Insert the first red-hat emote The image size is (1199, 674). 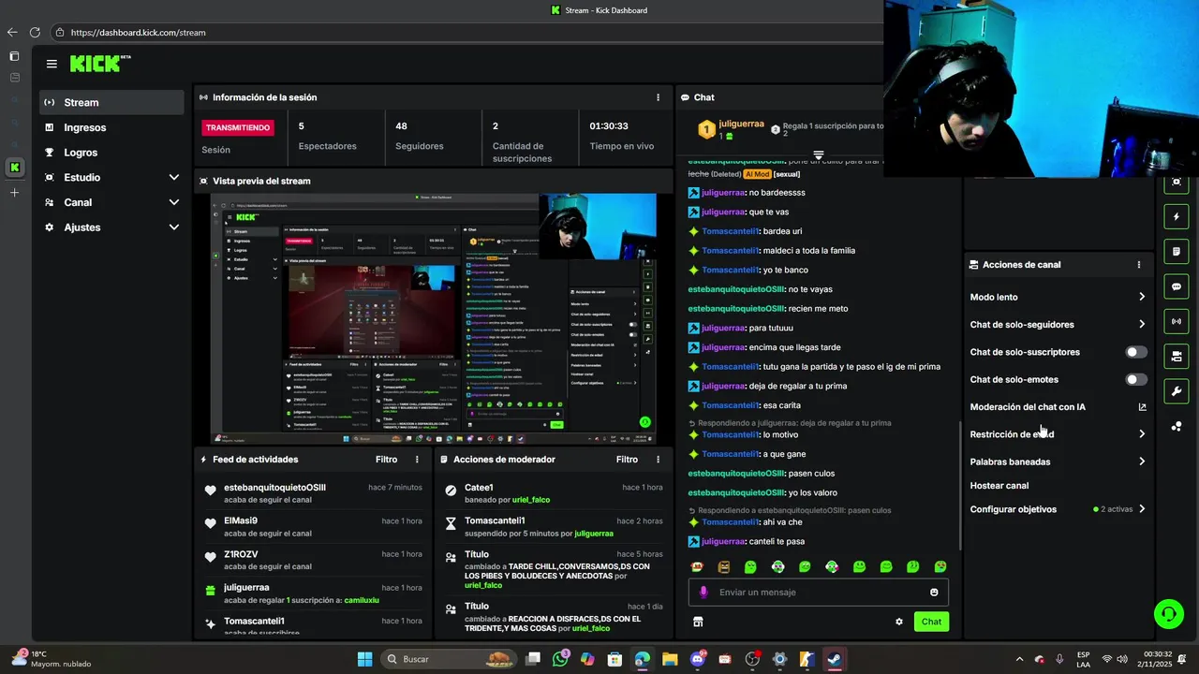click(x=697, y=567)
